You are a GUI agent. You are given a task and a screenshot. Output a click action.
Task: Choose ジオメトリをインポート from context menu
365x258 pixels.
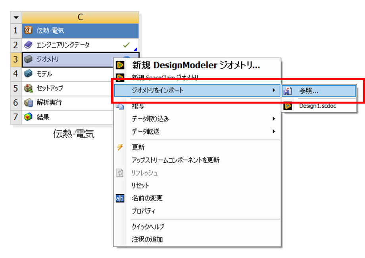197,90
